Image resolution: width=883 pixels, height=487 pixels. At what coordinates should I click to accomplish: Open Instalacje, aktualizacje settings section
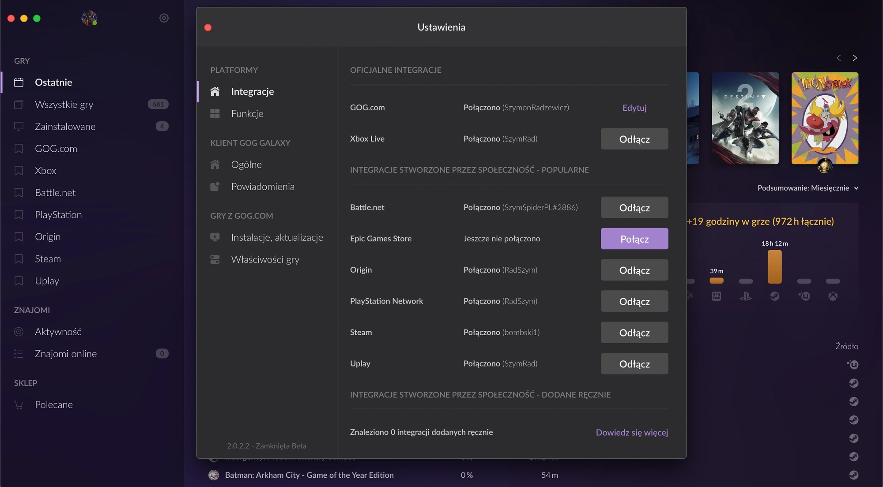pos(277,237)
